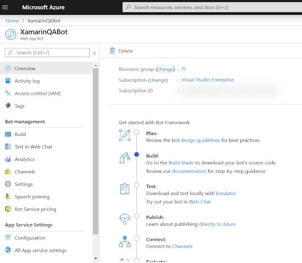Select the Publish step circle marker

click(136, 216)
